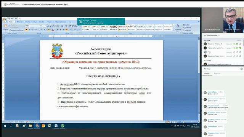Apply the Normal style in gallery

click(122, 28)
